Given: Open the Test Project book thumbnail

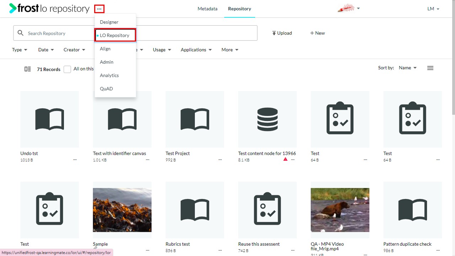Looking at the screenshot, I should coord(195,119).
